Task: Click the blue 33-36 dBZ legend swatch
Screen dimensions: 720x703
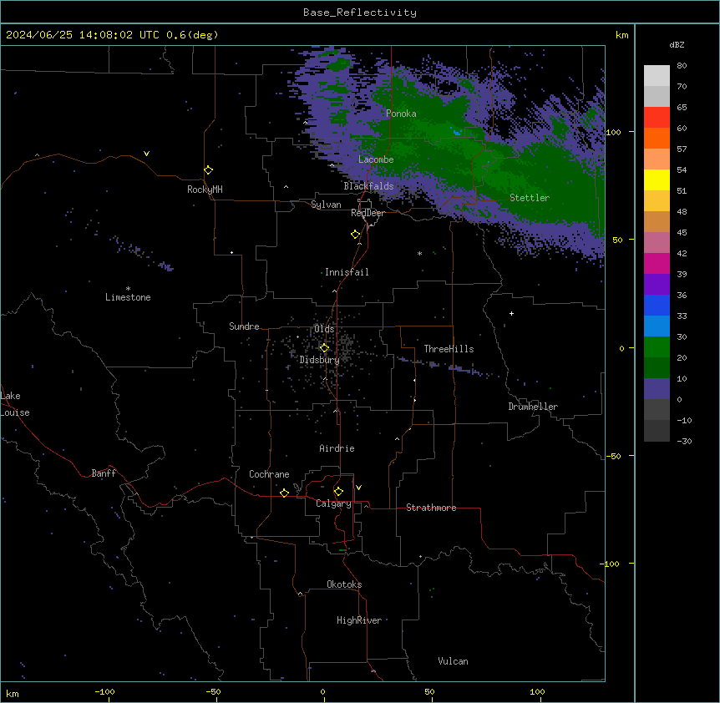Action: pos(657,305)
